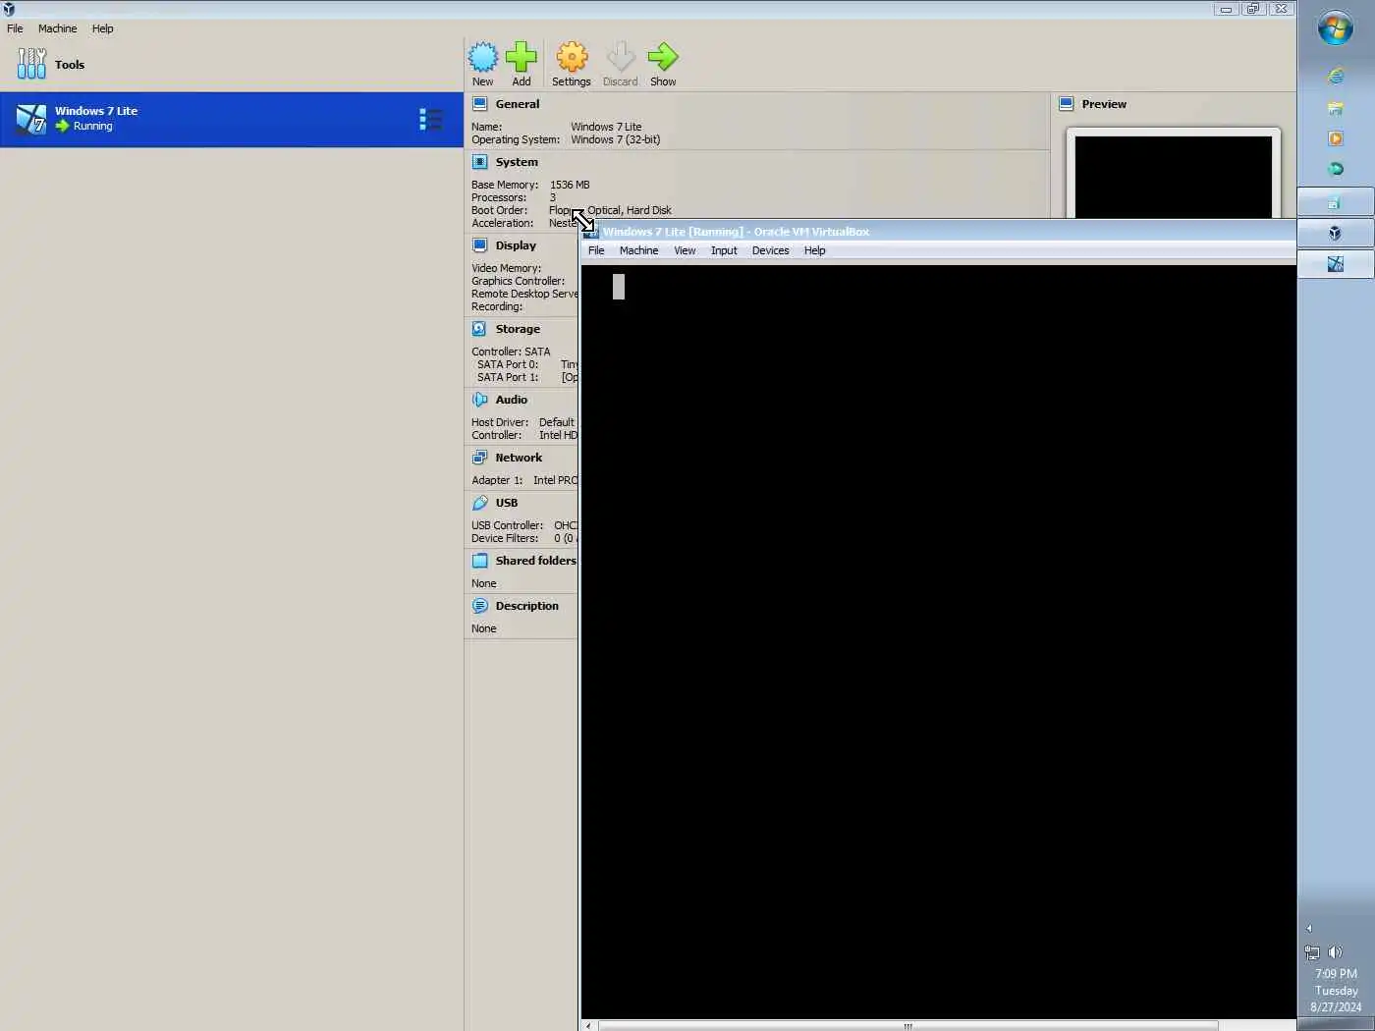Click the black VM preview thumbnail

click(1173, 177)
